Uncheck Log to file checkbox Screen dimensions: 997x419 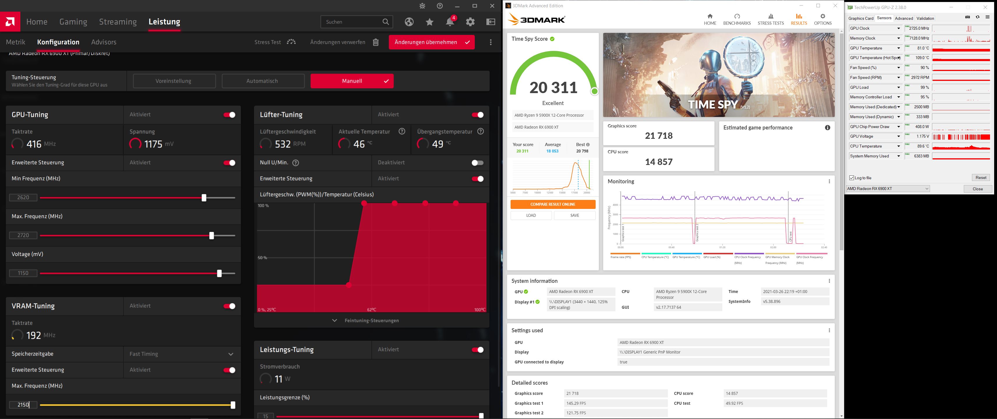(x=851, y=178)
